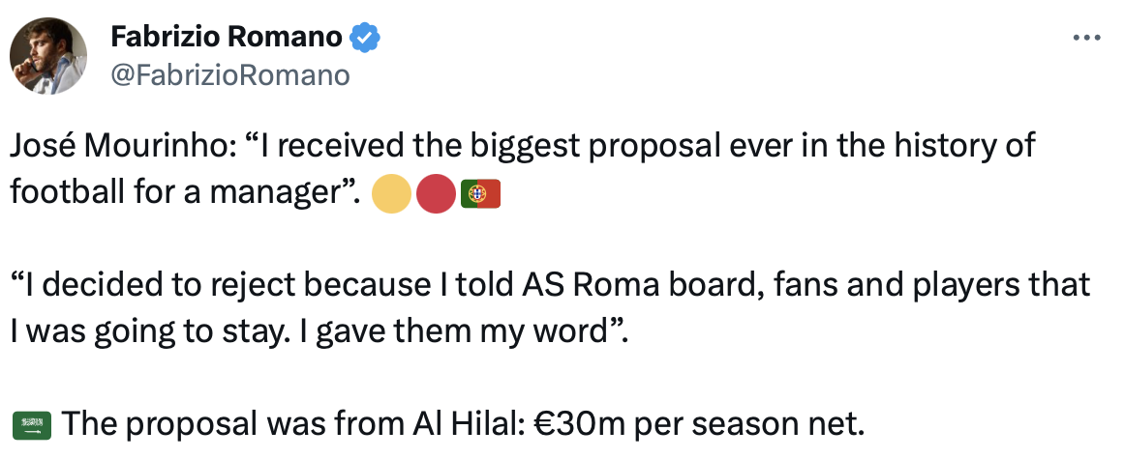Click the red circle emoji

tap(436, 193)
